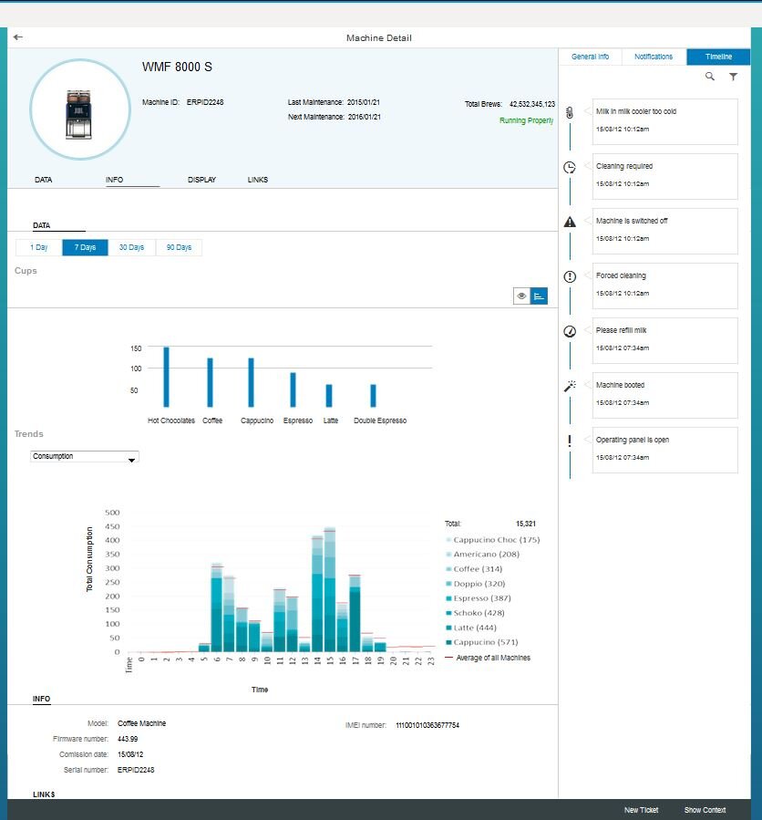Jump to INFO anchor tab
Screen dimensions: 762x820
pyautogui.click(x=115, y=180)
